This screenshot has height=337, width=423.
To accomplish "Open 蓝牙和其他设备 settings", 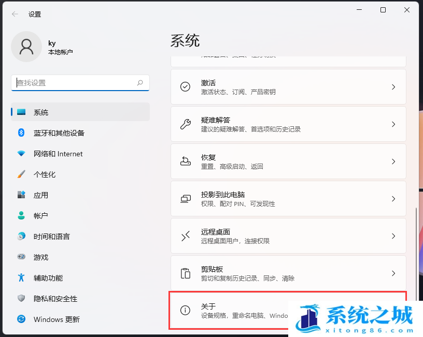I will tap(80, 133).
